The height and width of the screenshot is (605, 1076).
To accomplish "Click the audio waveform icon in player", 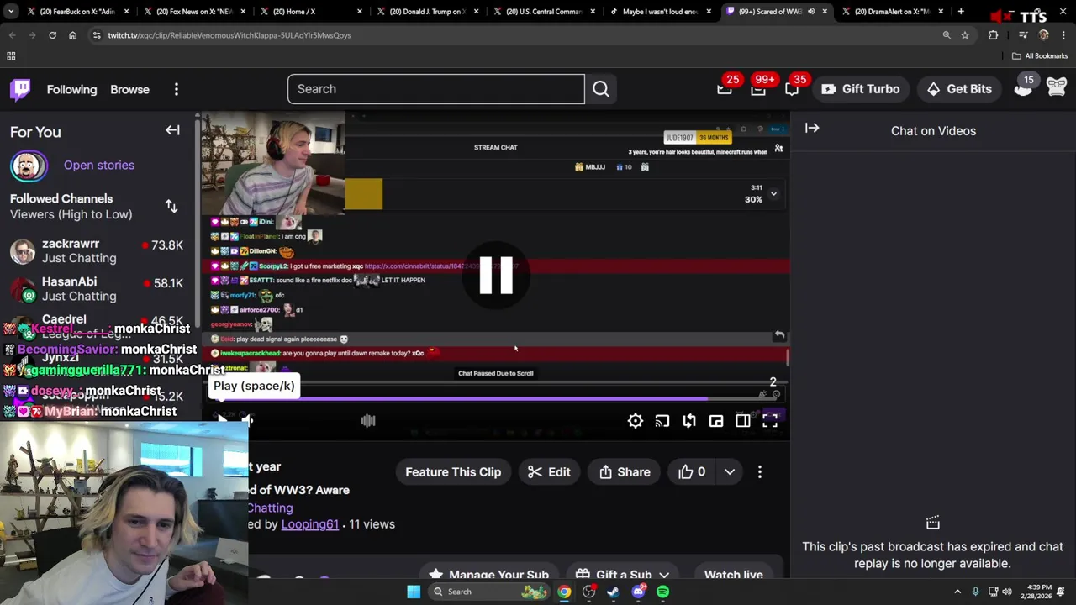I will point(368,421).
